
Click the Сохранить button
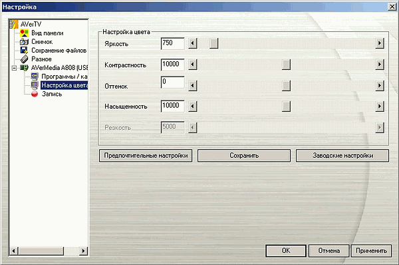click(x=244, y=156)
